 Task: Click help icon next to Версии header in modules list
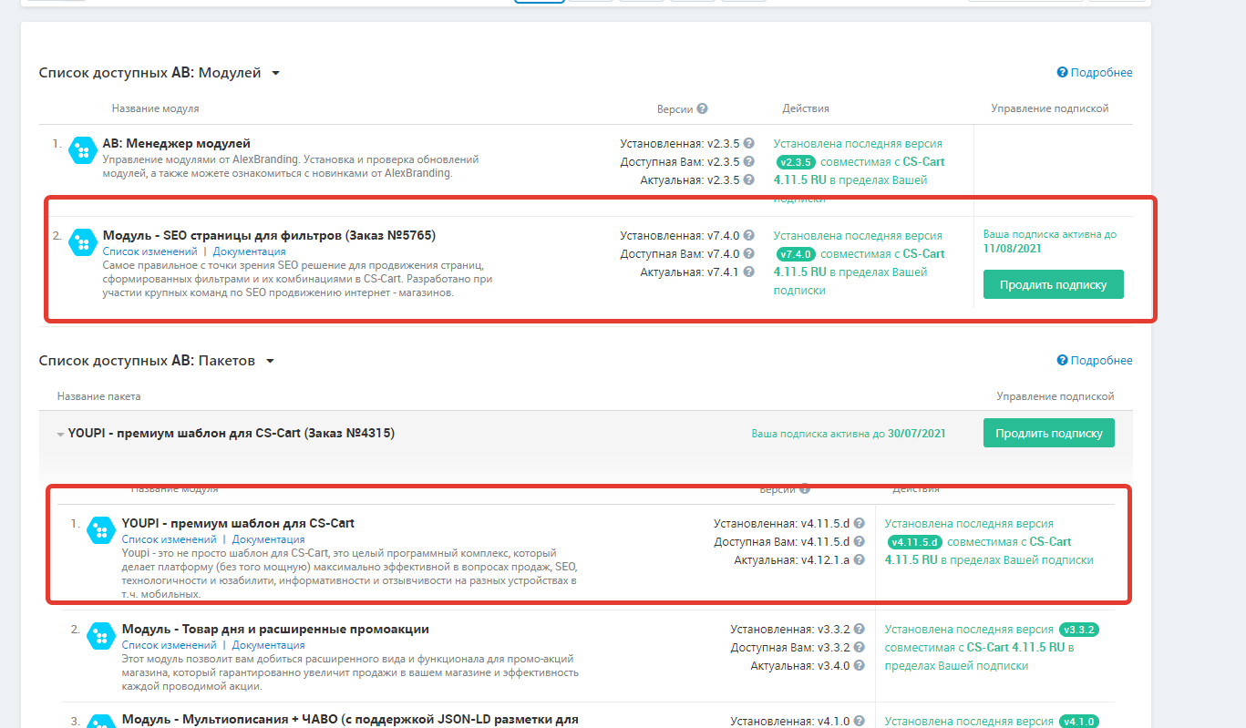pos(703,108)
